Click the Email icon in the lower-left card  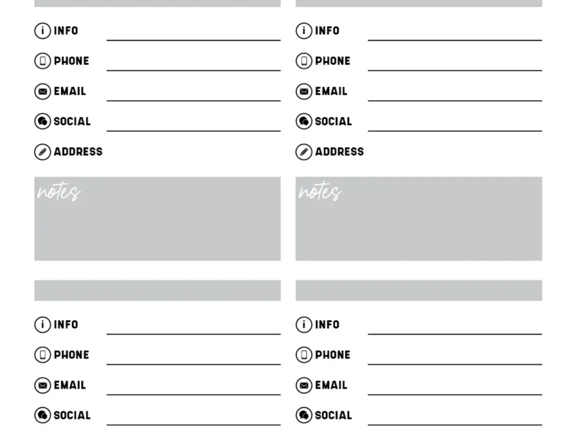(43, 386)
